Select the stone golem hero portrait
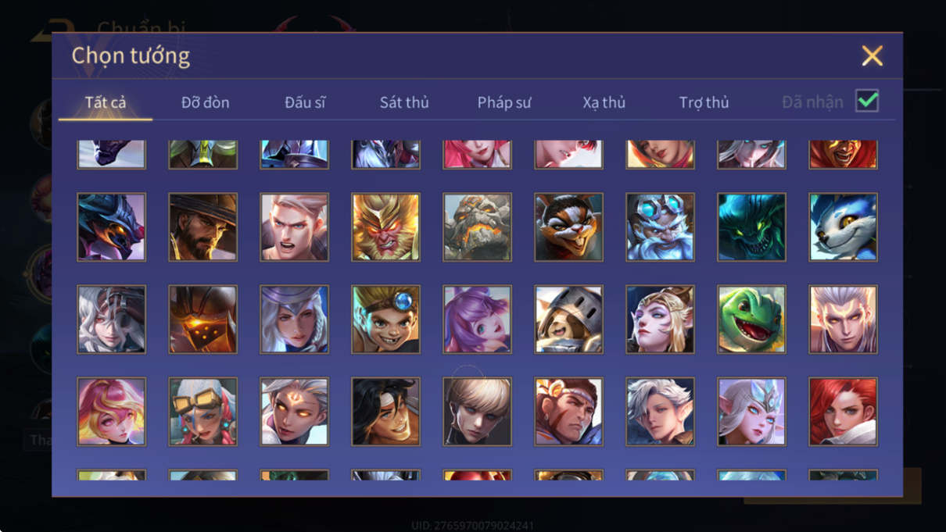 [477, 227]
